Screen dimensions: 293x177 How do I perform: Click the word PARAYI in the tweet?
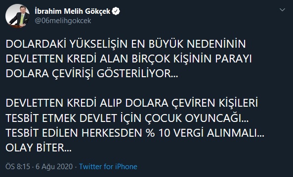[x=233, y=59]
